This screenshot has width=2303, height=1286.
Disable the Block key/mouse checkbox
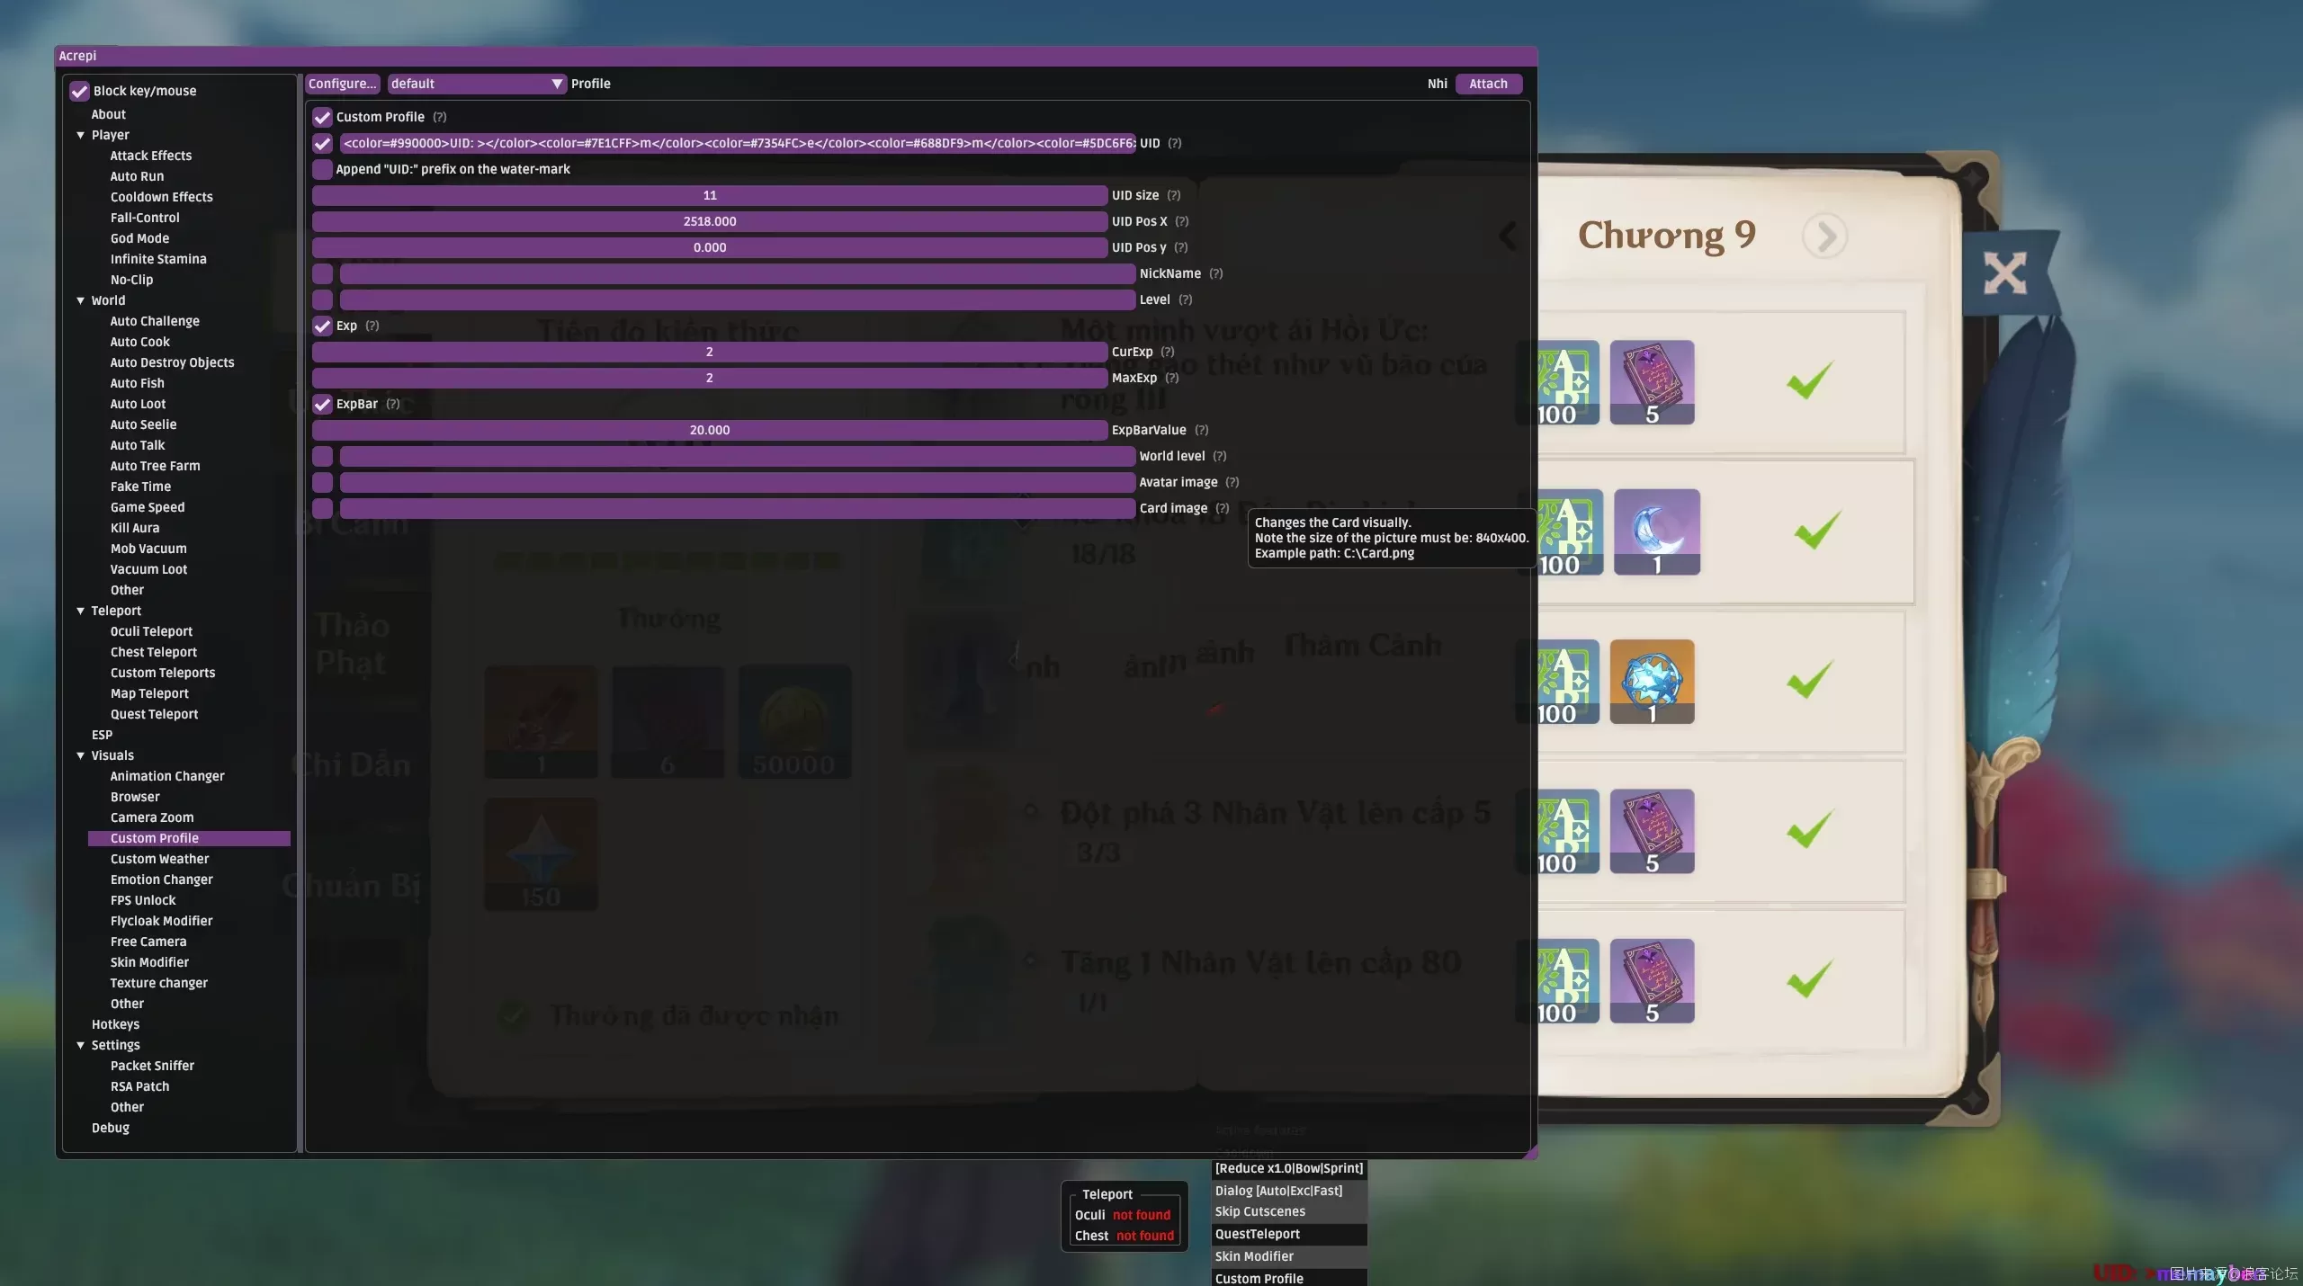[x=79, y=91]
